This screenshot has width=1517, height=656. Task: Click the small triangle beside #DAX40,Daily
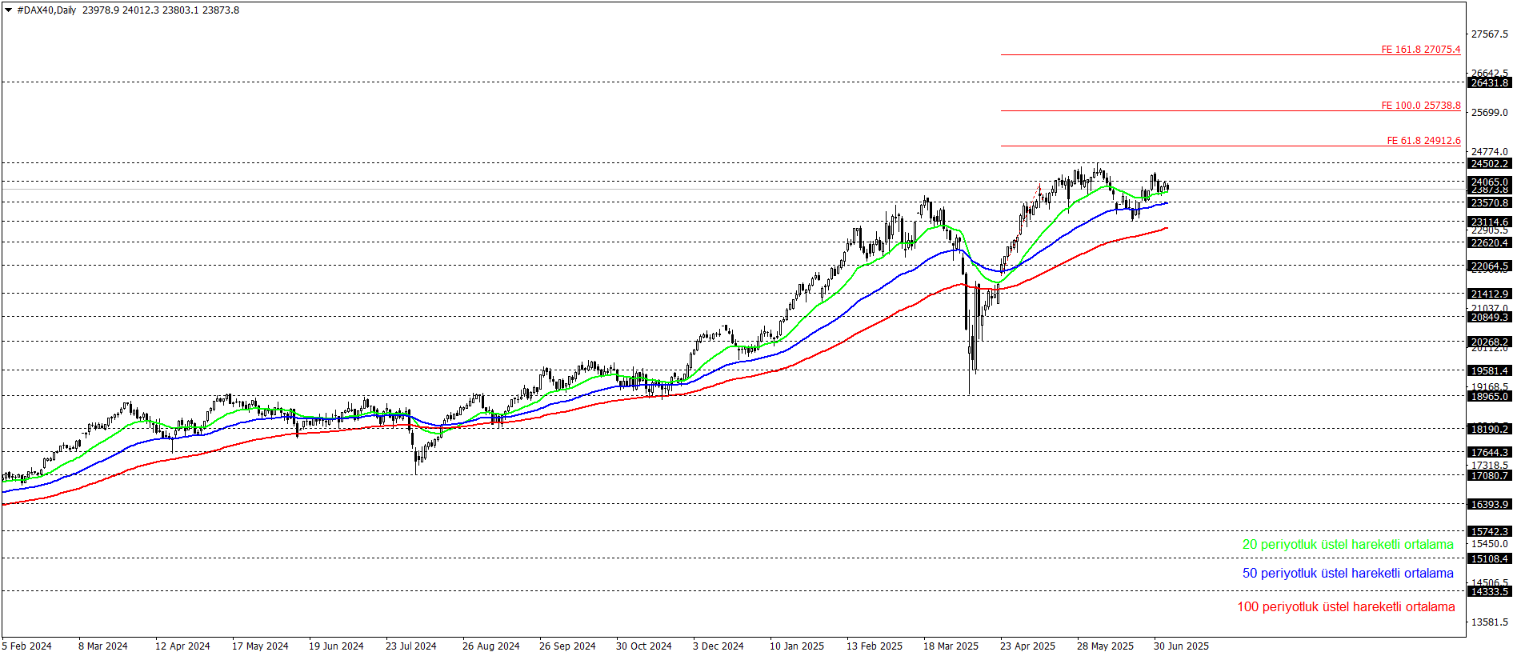pos(9,10)
